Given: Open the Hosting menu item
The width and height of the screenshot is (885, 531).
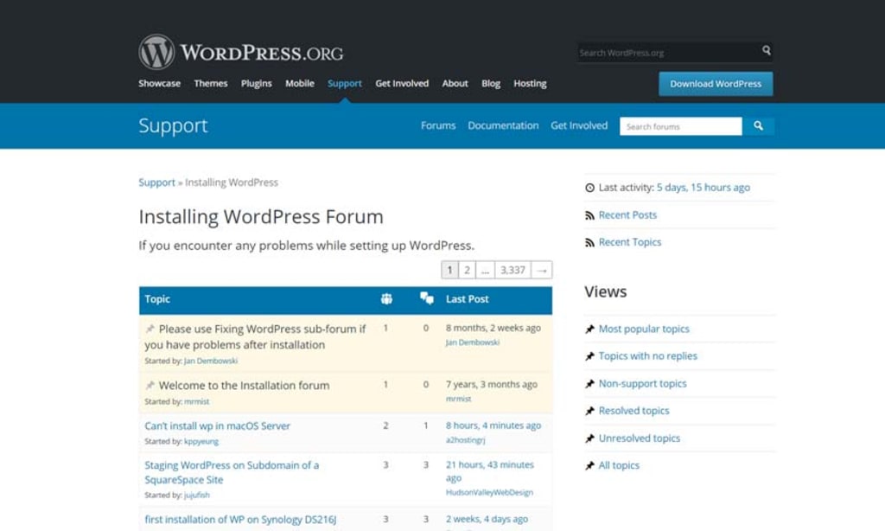Looking at the screenshot, I should click(530, 83).
